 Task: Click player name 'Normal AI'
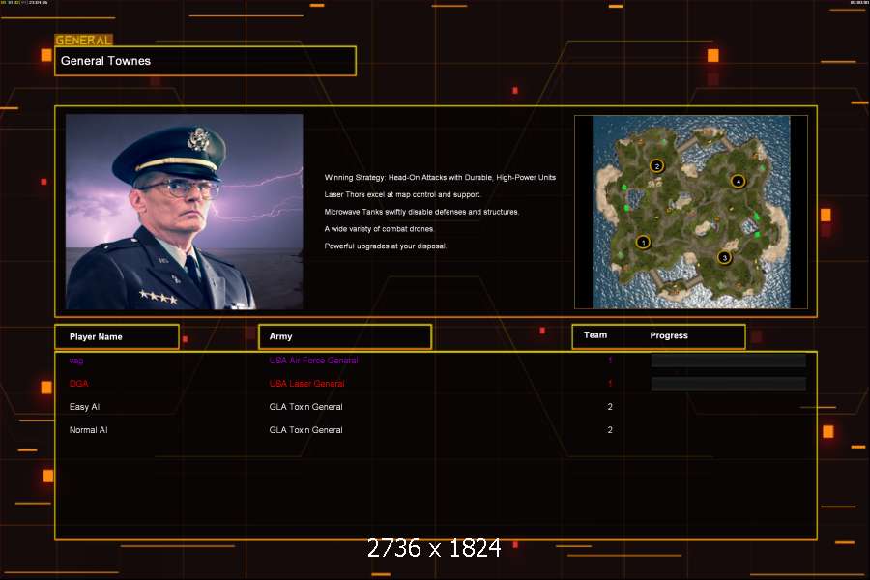pos(88,430)
